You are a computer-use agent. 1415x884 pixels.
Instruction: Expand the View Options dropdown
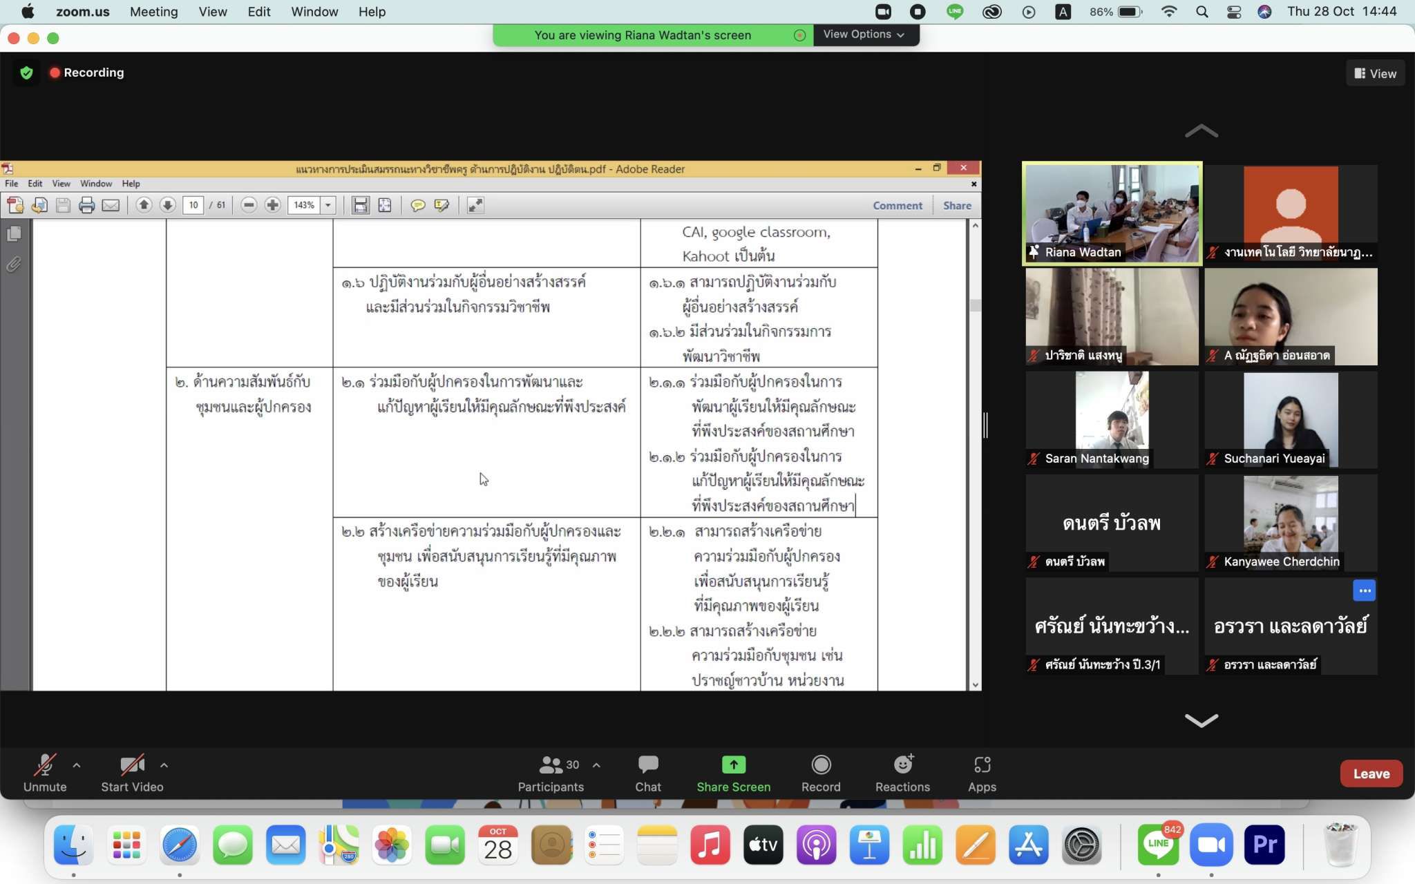pos(864,35)
